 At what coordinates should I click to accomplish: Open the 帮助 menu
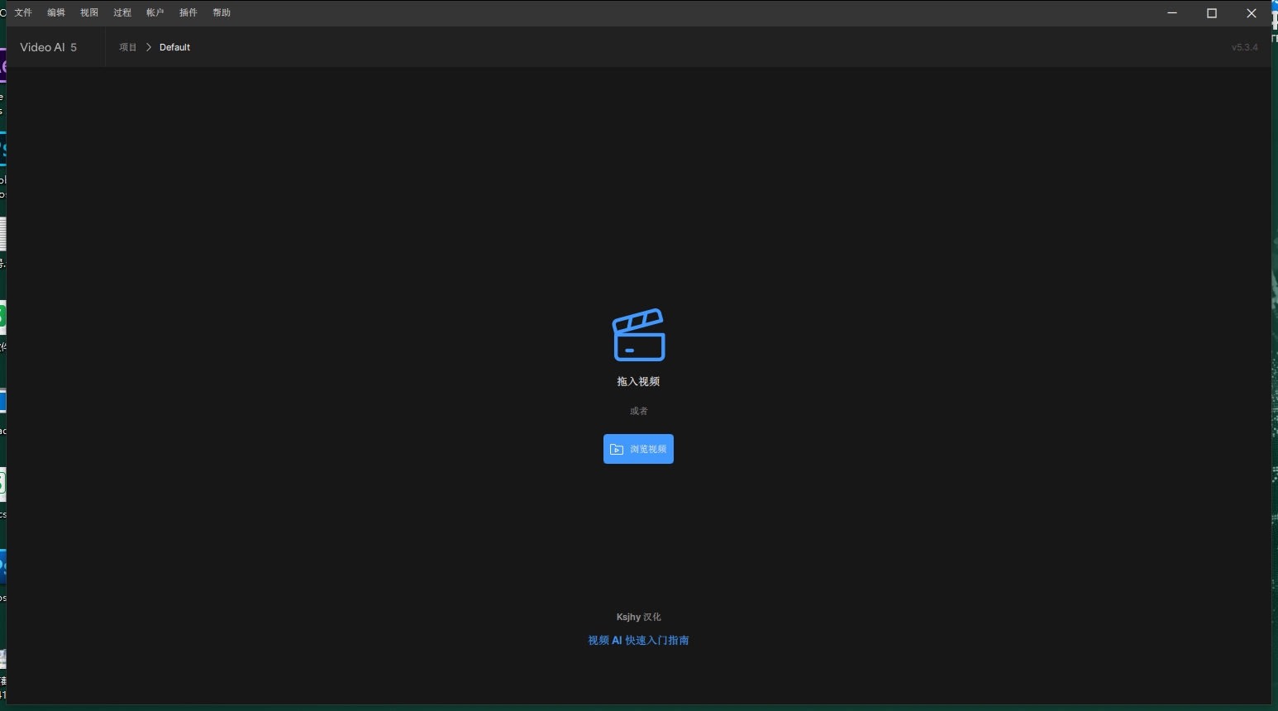coord(221,12)
